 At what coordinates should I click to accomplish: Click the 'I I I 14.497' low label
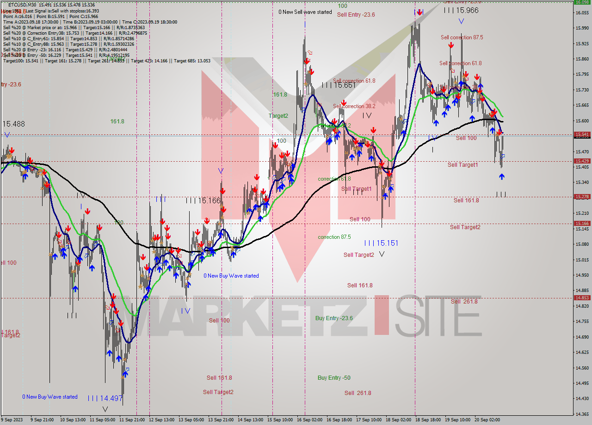pos(105,398)
